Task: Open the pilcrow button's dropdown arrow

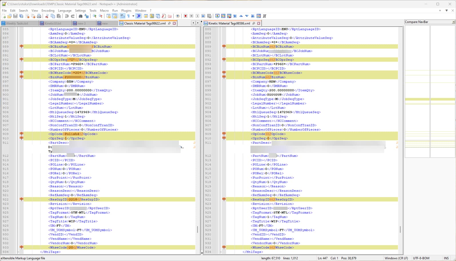Action: point(133,16)
